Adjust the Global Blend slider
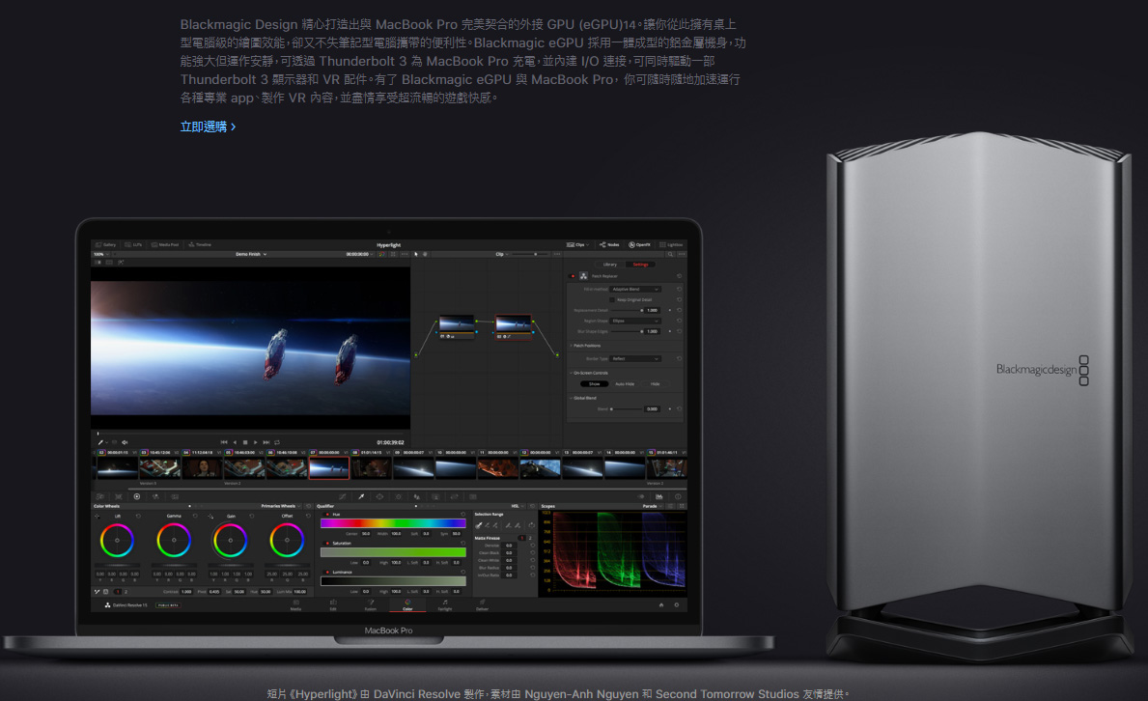 tap(627, 408)
